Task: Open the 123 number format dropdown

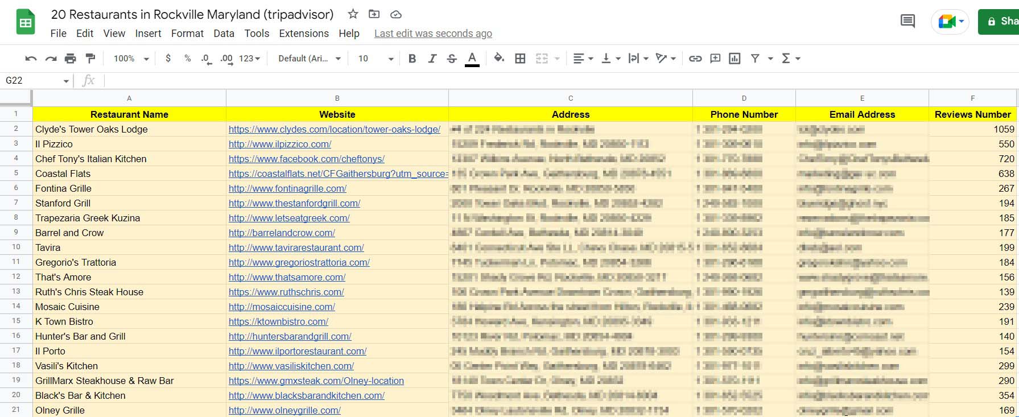Action: click(x=249, y=58)
